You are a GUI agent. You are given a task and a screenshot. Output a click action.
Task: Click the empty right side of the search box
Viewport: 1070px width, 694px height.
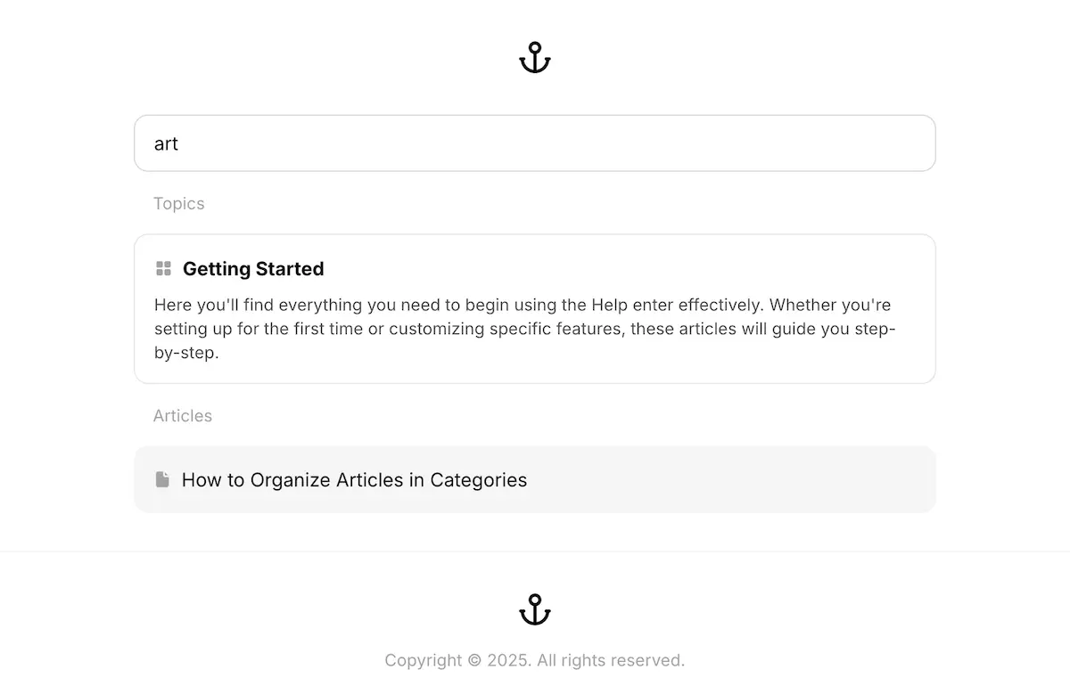pos(802,143)
